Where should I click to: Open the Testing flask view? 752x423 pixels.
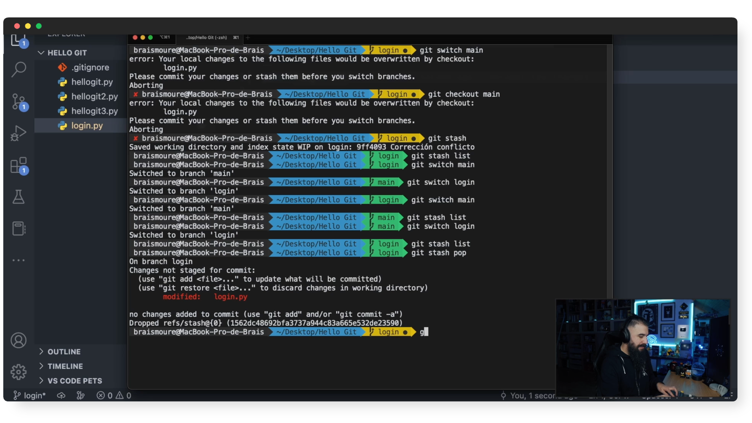[19, 197]
